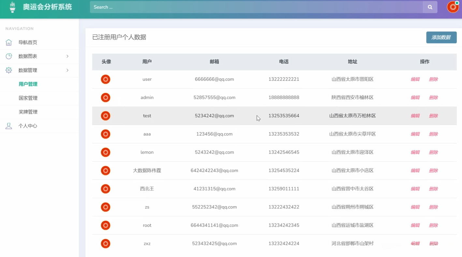
Task: Edit the aaa user entry
Action: click(415, 134)
